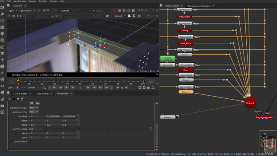Toggle the 3D camera lock icon

point(129,16)
